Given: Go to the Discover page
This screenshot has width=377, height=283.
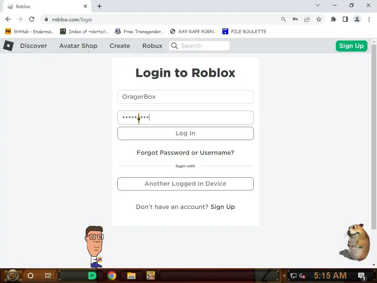Looking at the screenshot, I should tap(34, 46).
